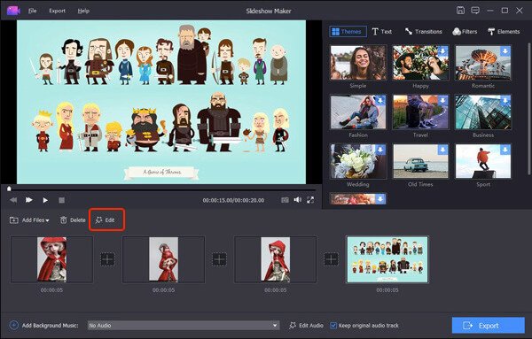
Task: Click the slideshow preview image
Action: click(161, 103)
